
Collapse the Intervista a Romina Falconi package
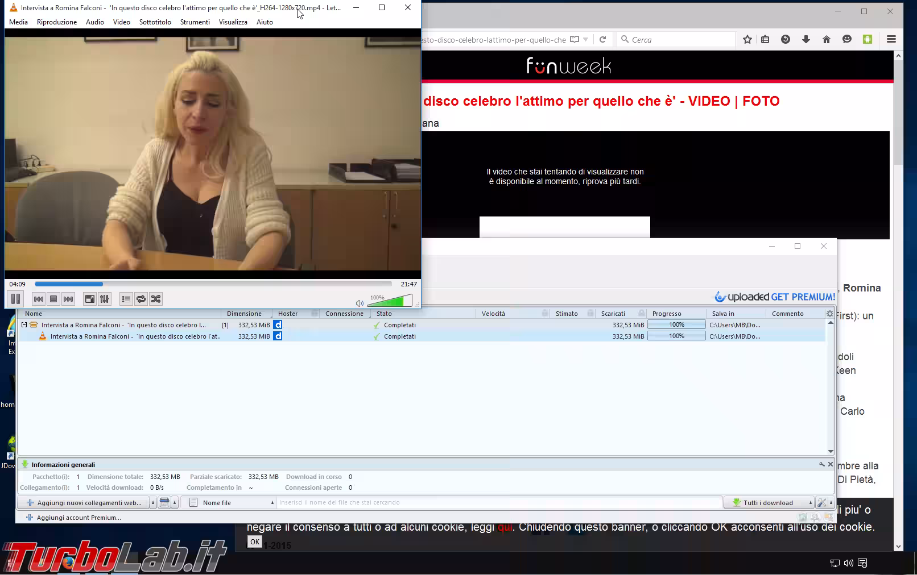[x=24, y=325]
